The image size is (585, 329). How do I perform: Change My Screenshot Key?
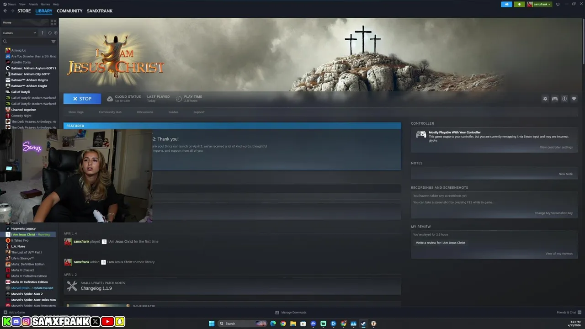pyautogui.click(x=553, y=213)
